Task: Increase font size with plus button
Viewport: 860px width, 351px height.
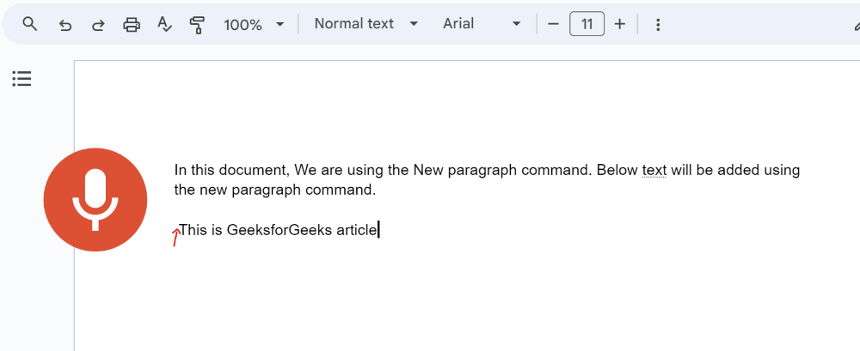Action: 619,24
